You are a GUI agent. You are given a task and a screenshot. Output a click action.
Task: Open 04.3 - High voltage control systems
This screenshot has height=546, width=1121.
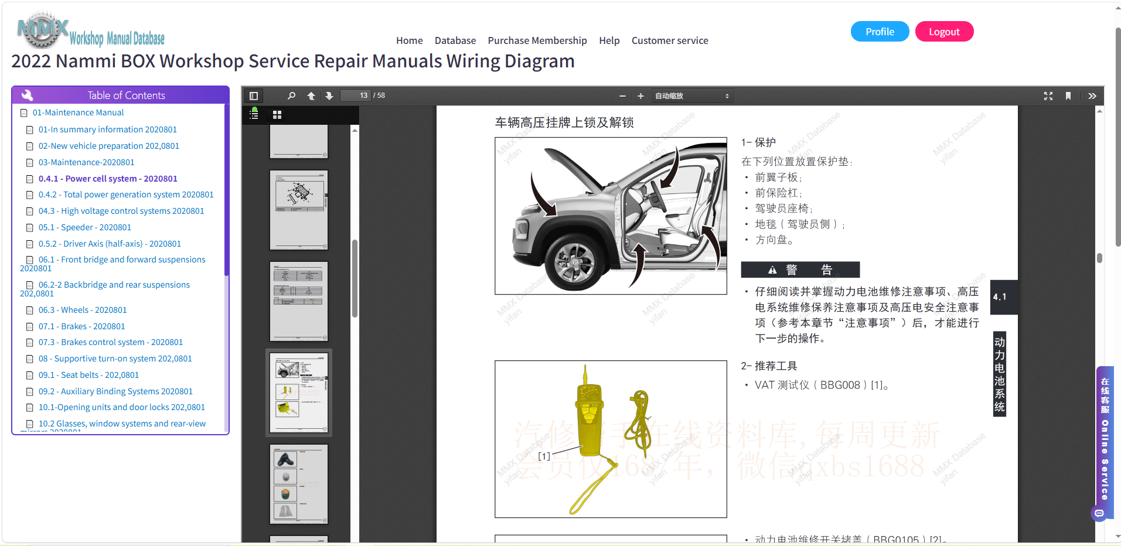point(121,211)
